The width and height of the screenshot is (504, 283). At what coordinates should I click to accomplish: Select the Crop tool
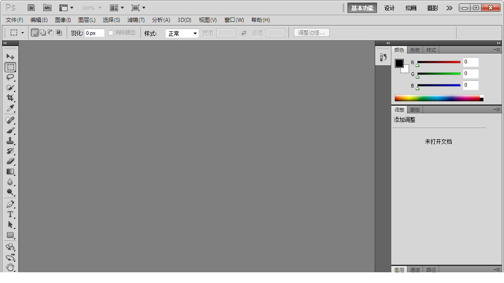point(10,98)
